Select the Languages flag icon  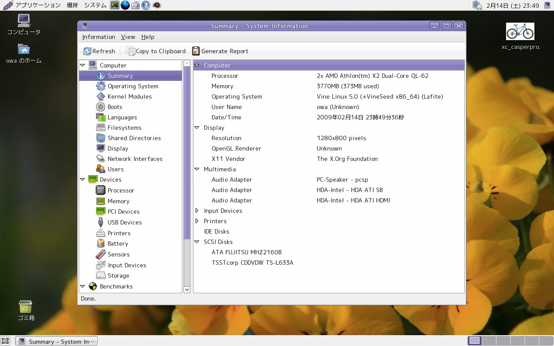(100, 117)
